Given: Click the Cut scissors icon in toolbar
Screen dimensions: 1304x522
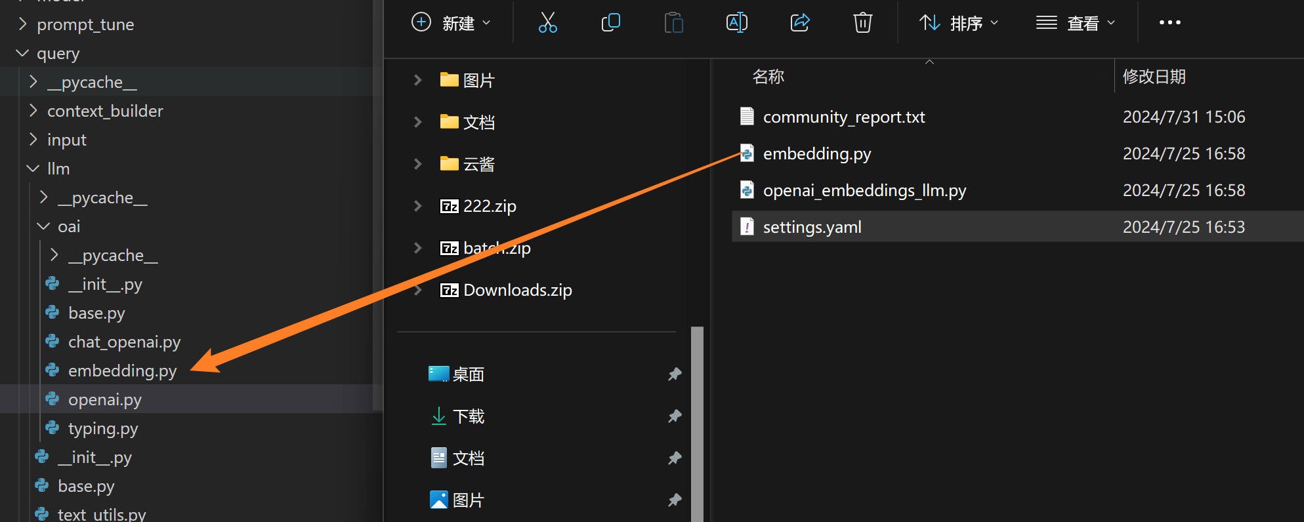Looking at the screenshot, I should click(x=547, y=22).
